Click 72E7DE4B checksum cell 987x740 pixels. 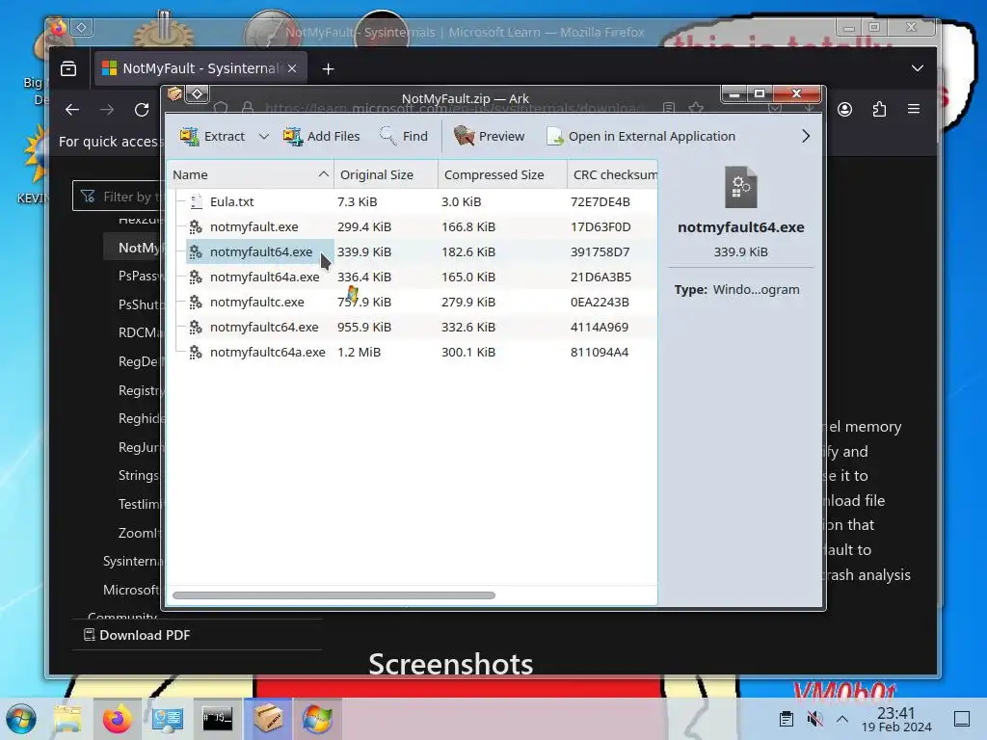coord(600,201)
